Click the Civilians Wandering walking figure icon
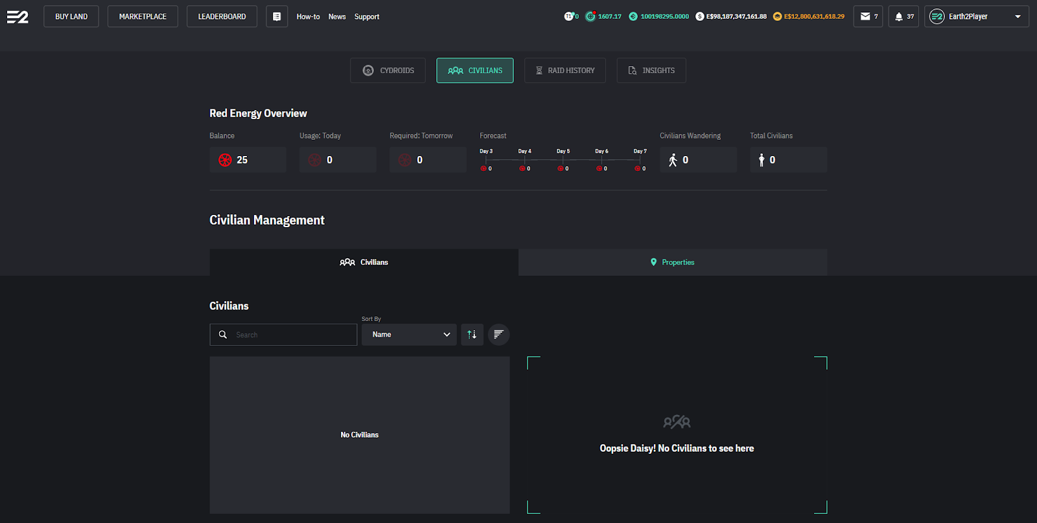The height and width of the screenshot is (523, 1037). click(x=673, y=160)
